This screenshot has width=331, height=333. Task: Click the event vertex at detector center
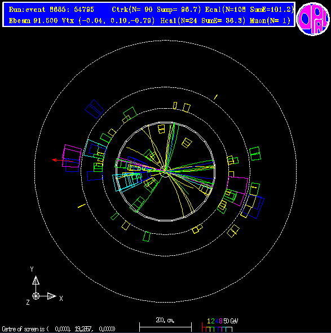point(166,171)
